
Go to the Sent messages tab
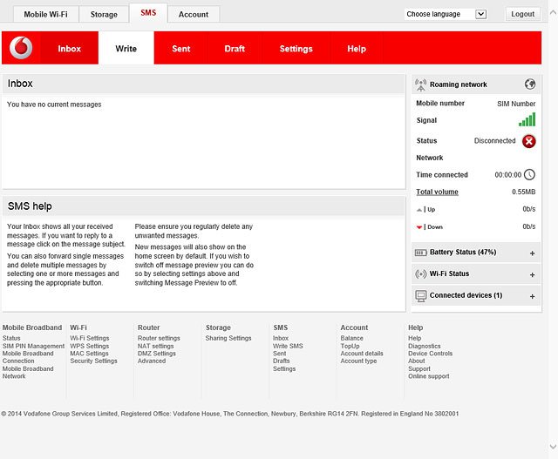(x=181, y=49)
